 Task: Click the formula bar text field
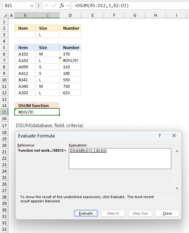pyautogui.click(x=130, y=5)
